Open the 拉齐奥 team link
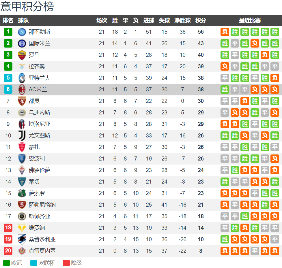The image size is (282, 268). point(37,66)
